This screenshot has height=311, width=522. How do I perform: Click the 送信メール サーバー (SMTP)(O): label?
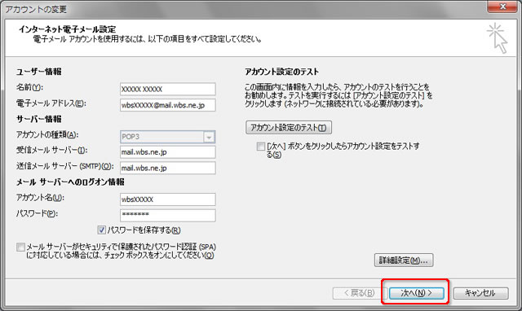pos(65,166)
